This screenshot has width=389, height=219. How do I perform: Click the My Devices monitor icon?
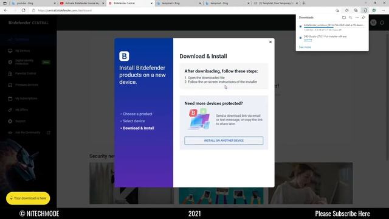tap(10, 50)
